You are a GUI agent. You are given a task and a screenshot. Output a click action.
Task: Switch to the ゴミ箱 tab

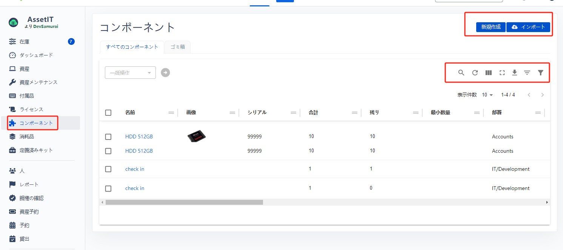pos(177,47)
